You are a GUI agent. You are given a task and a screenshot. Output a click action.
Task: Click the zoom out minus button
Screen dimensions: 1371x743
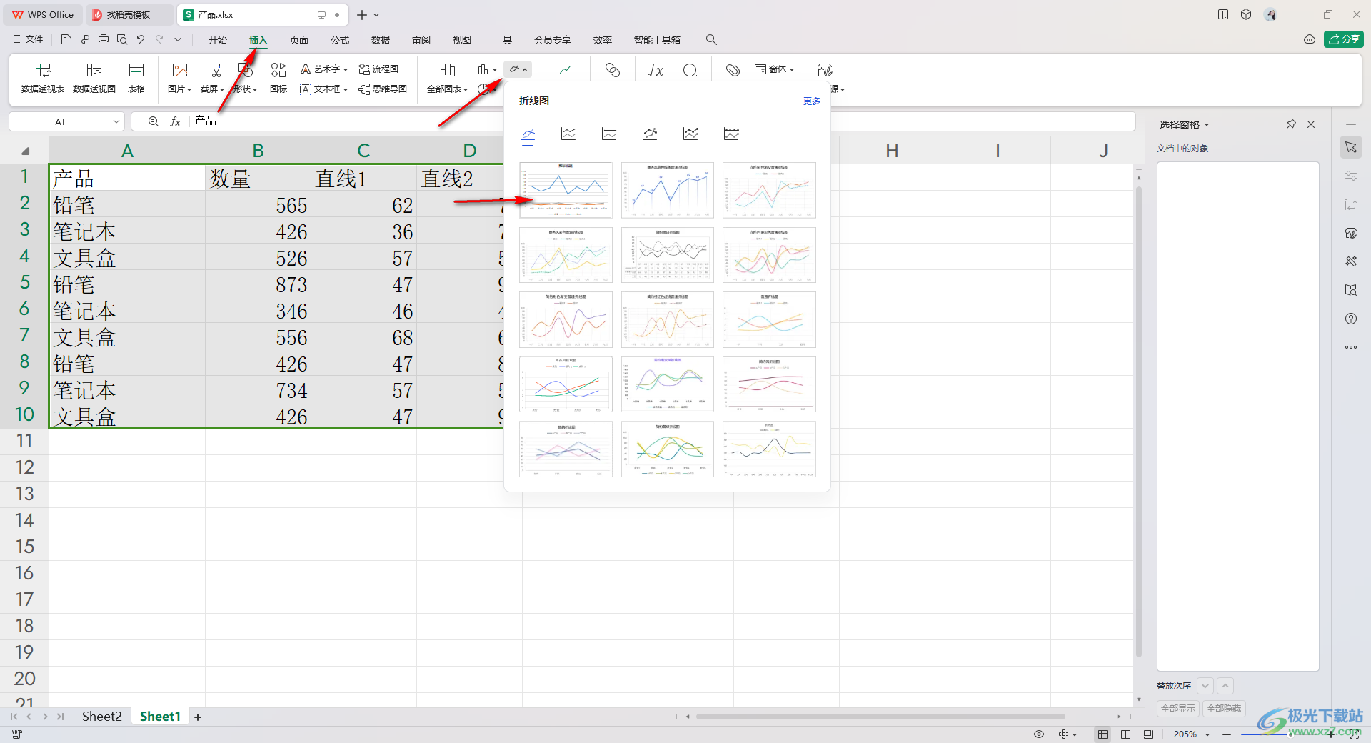coord(1227,734)
